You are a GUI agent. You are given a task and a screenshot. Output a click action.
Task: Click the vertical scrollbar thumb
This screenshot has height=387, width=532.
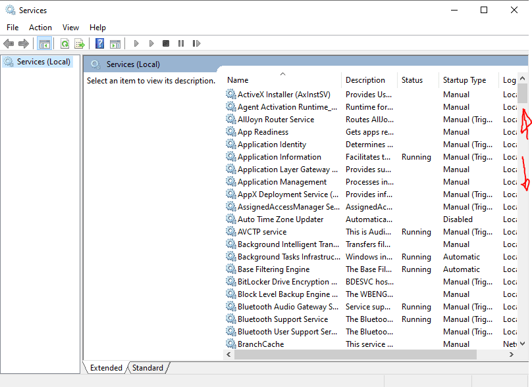[523, 93]
